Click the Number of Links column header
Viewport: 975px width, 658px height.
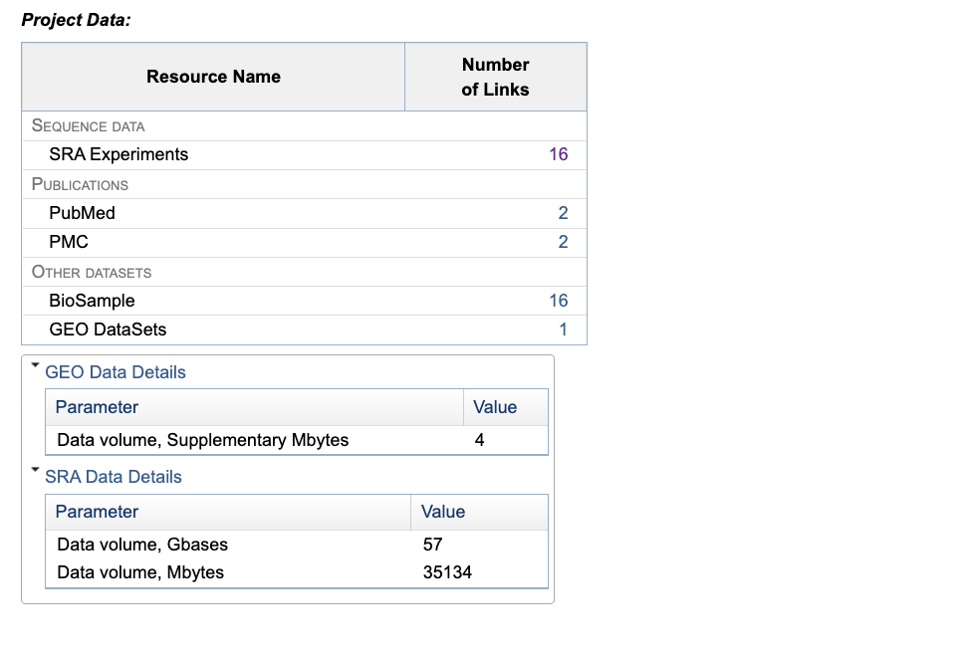(495, 77)
